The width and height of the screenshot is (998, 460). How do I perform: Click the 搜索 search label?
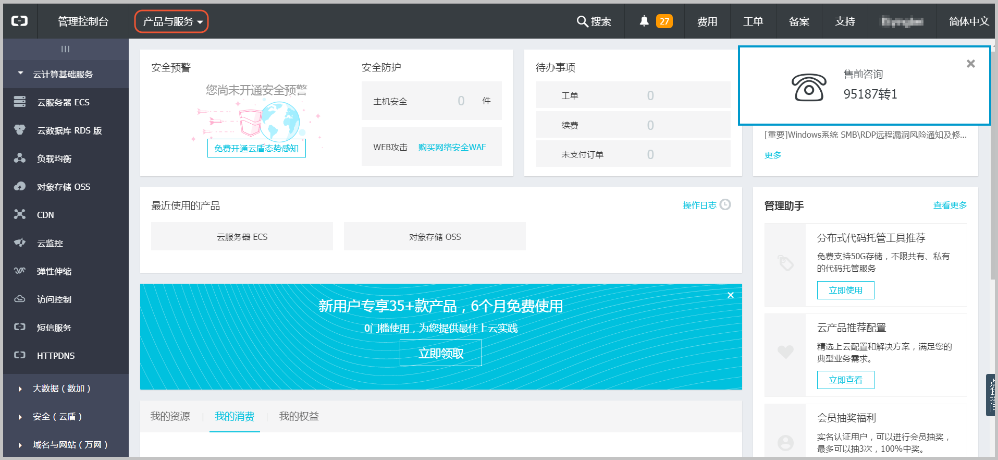tap(601, 21)
